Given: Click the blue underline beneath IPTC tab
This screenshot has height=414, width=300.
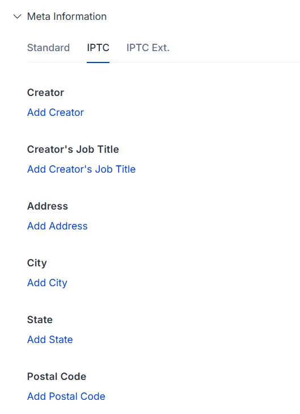Looking at the screenshot, I should click(98, 62).
